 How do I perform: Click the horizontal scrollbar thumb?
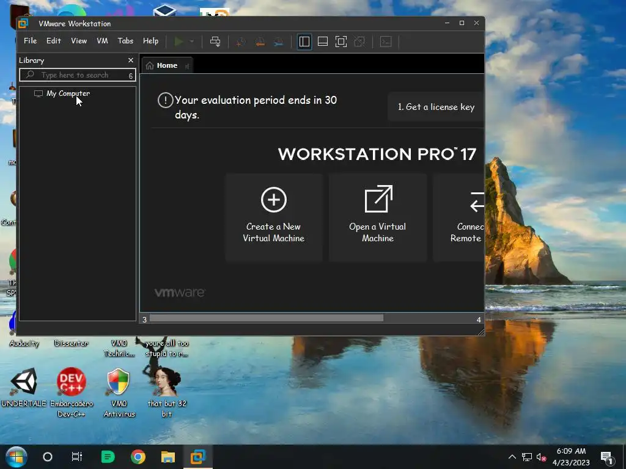tap(267, 318)
